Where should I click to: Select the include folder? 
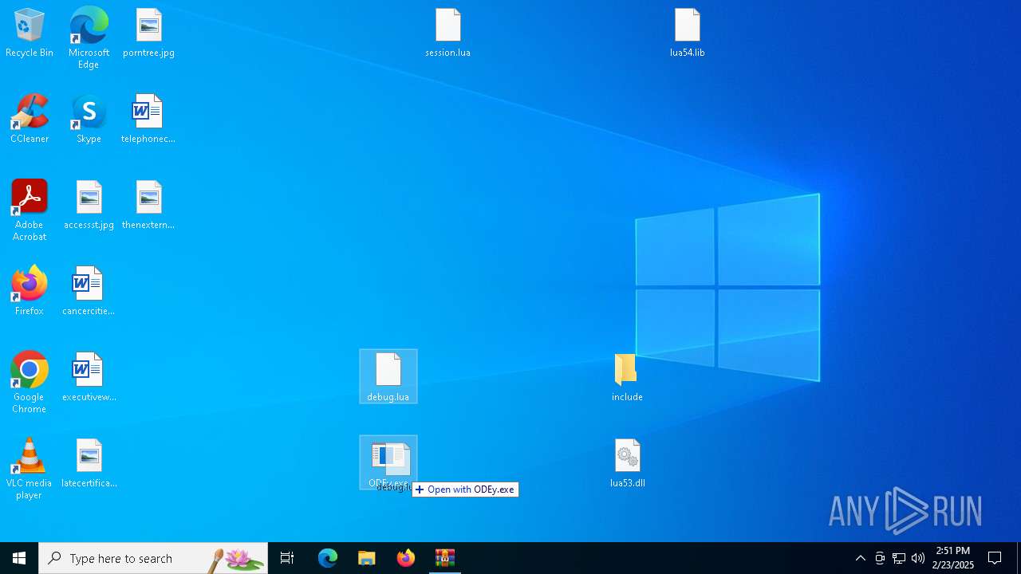(x=627, y=377)
